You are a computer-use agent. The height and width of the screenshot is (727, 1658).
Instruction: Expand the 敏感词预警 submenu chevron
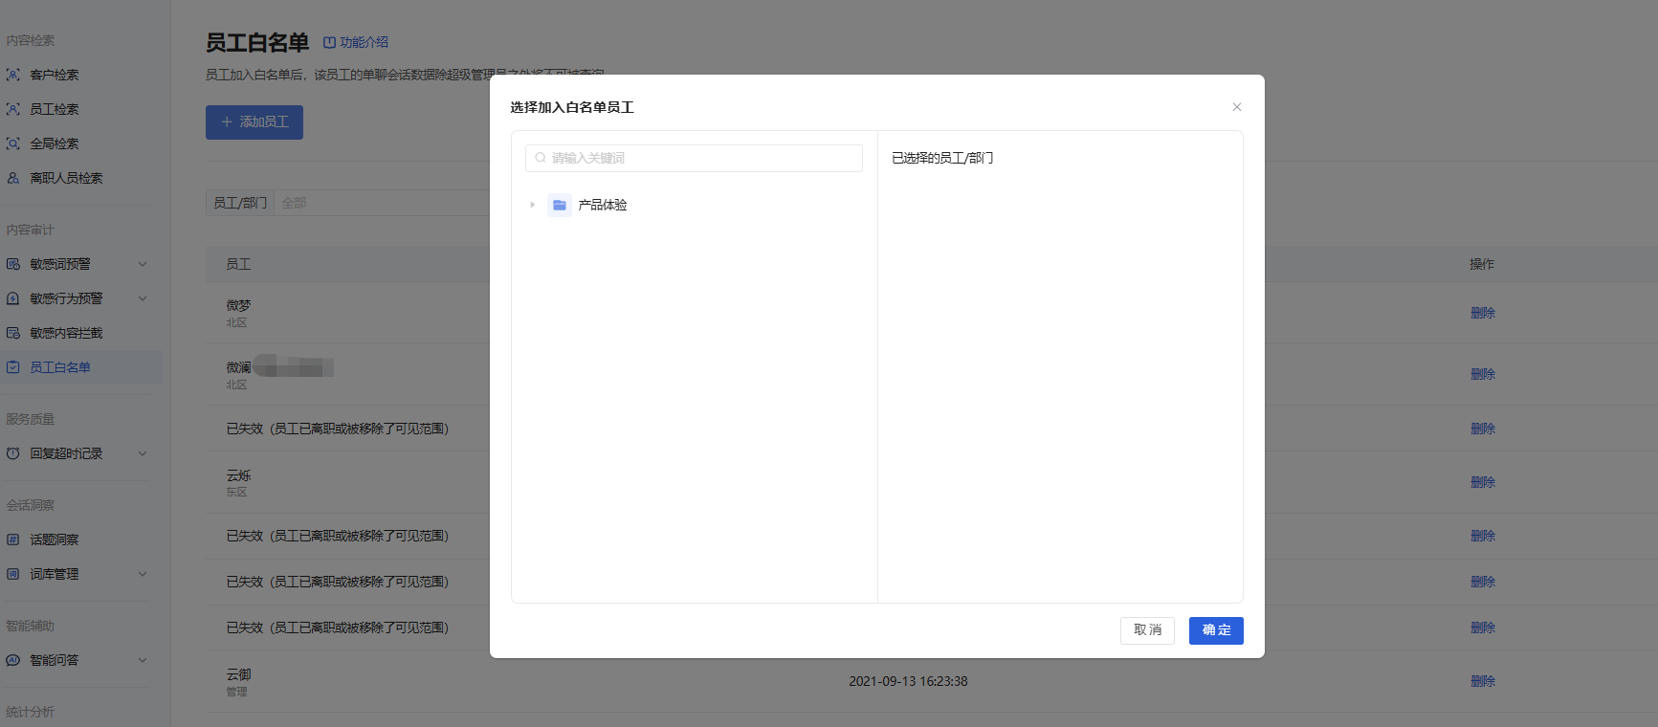pyautogui.click(x=143, y=264)
